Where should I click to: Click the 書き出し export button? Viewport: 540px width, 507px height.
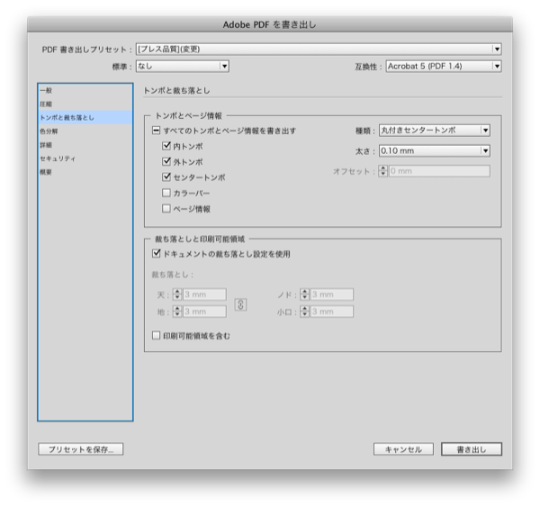pos(471,449)
